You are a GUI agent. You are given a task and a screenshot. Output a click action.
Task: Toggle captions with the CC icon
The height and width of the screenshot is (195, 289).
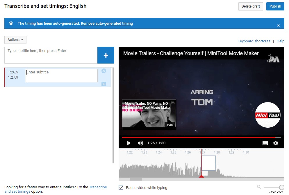265,143
